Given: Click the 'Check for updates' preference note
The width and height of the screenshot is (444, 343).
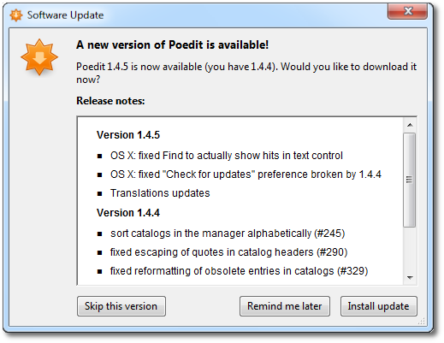Looking at the screenshot, I should 246,174.
